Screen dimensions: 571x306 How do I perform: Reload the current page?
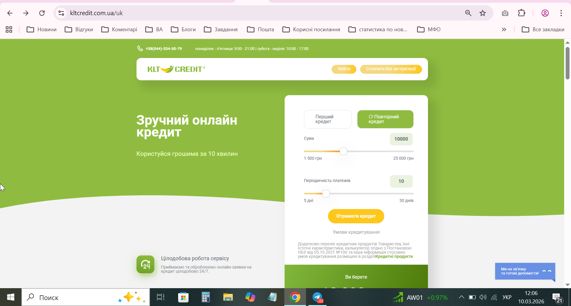tap(42, 13)
